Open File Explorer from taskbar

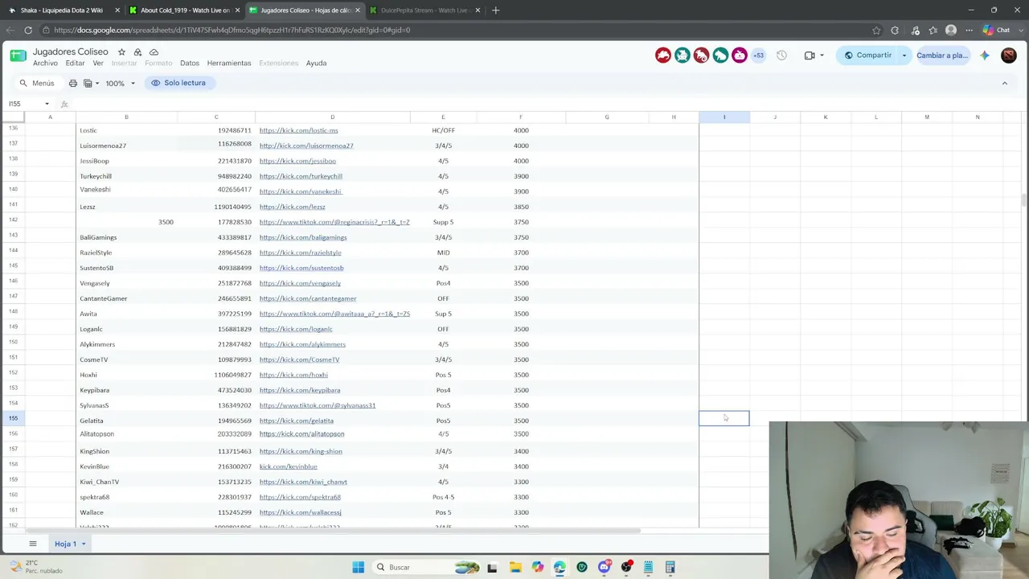pos(515,567)
